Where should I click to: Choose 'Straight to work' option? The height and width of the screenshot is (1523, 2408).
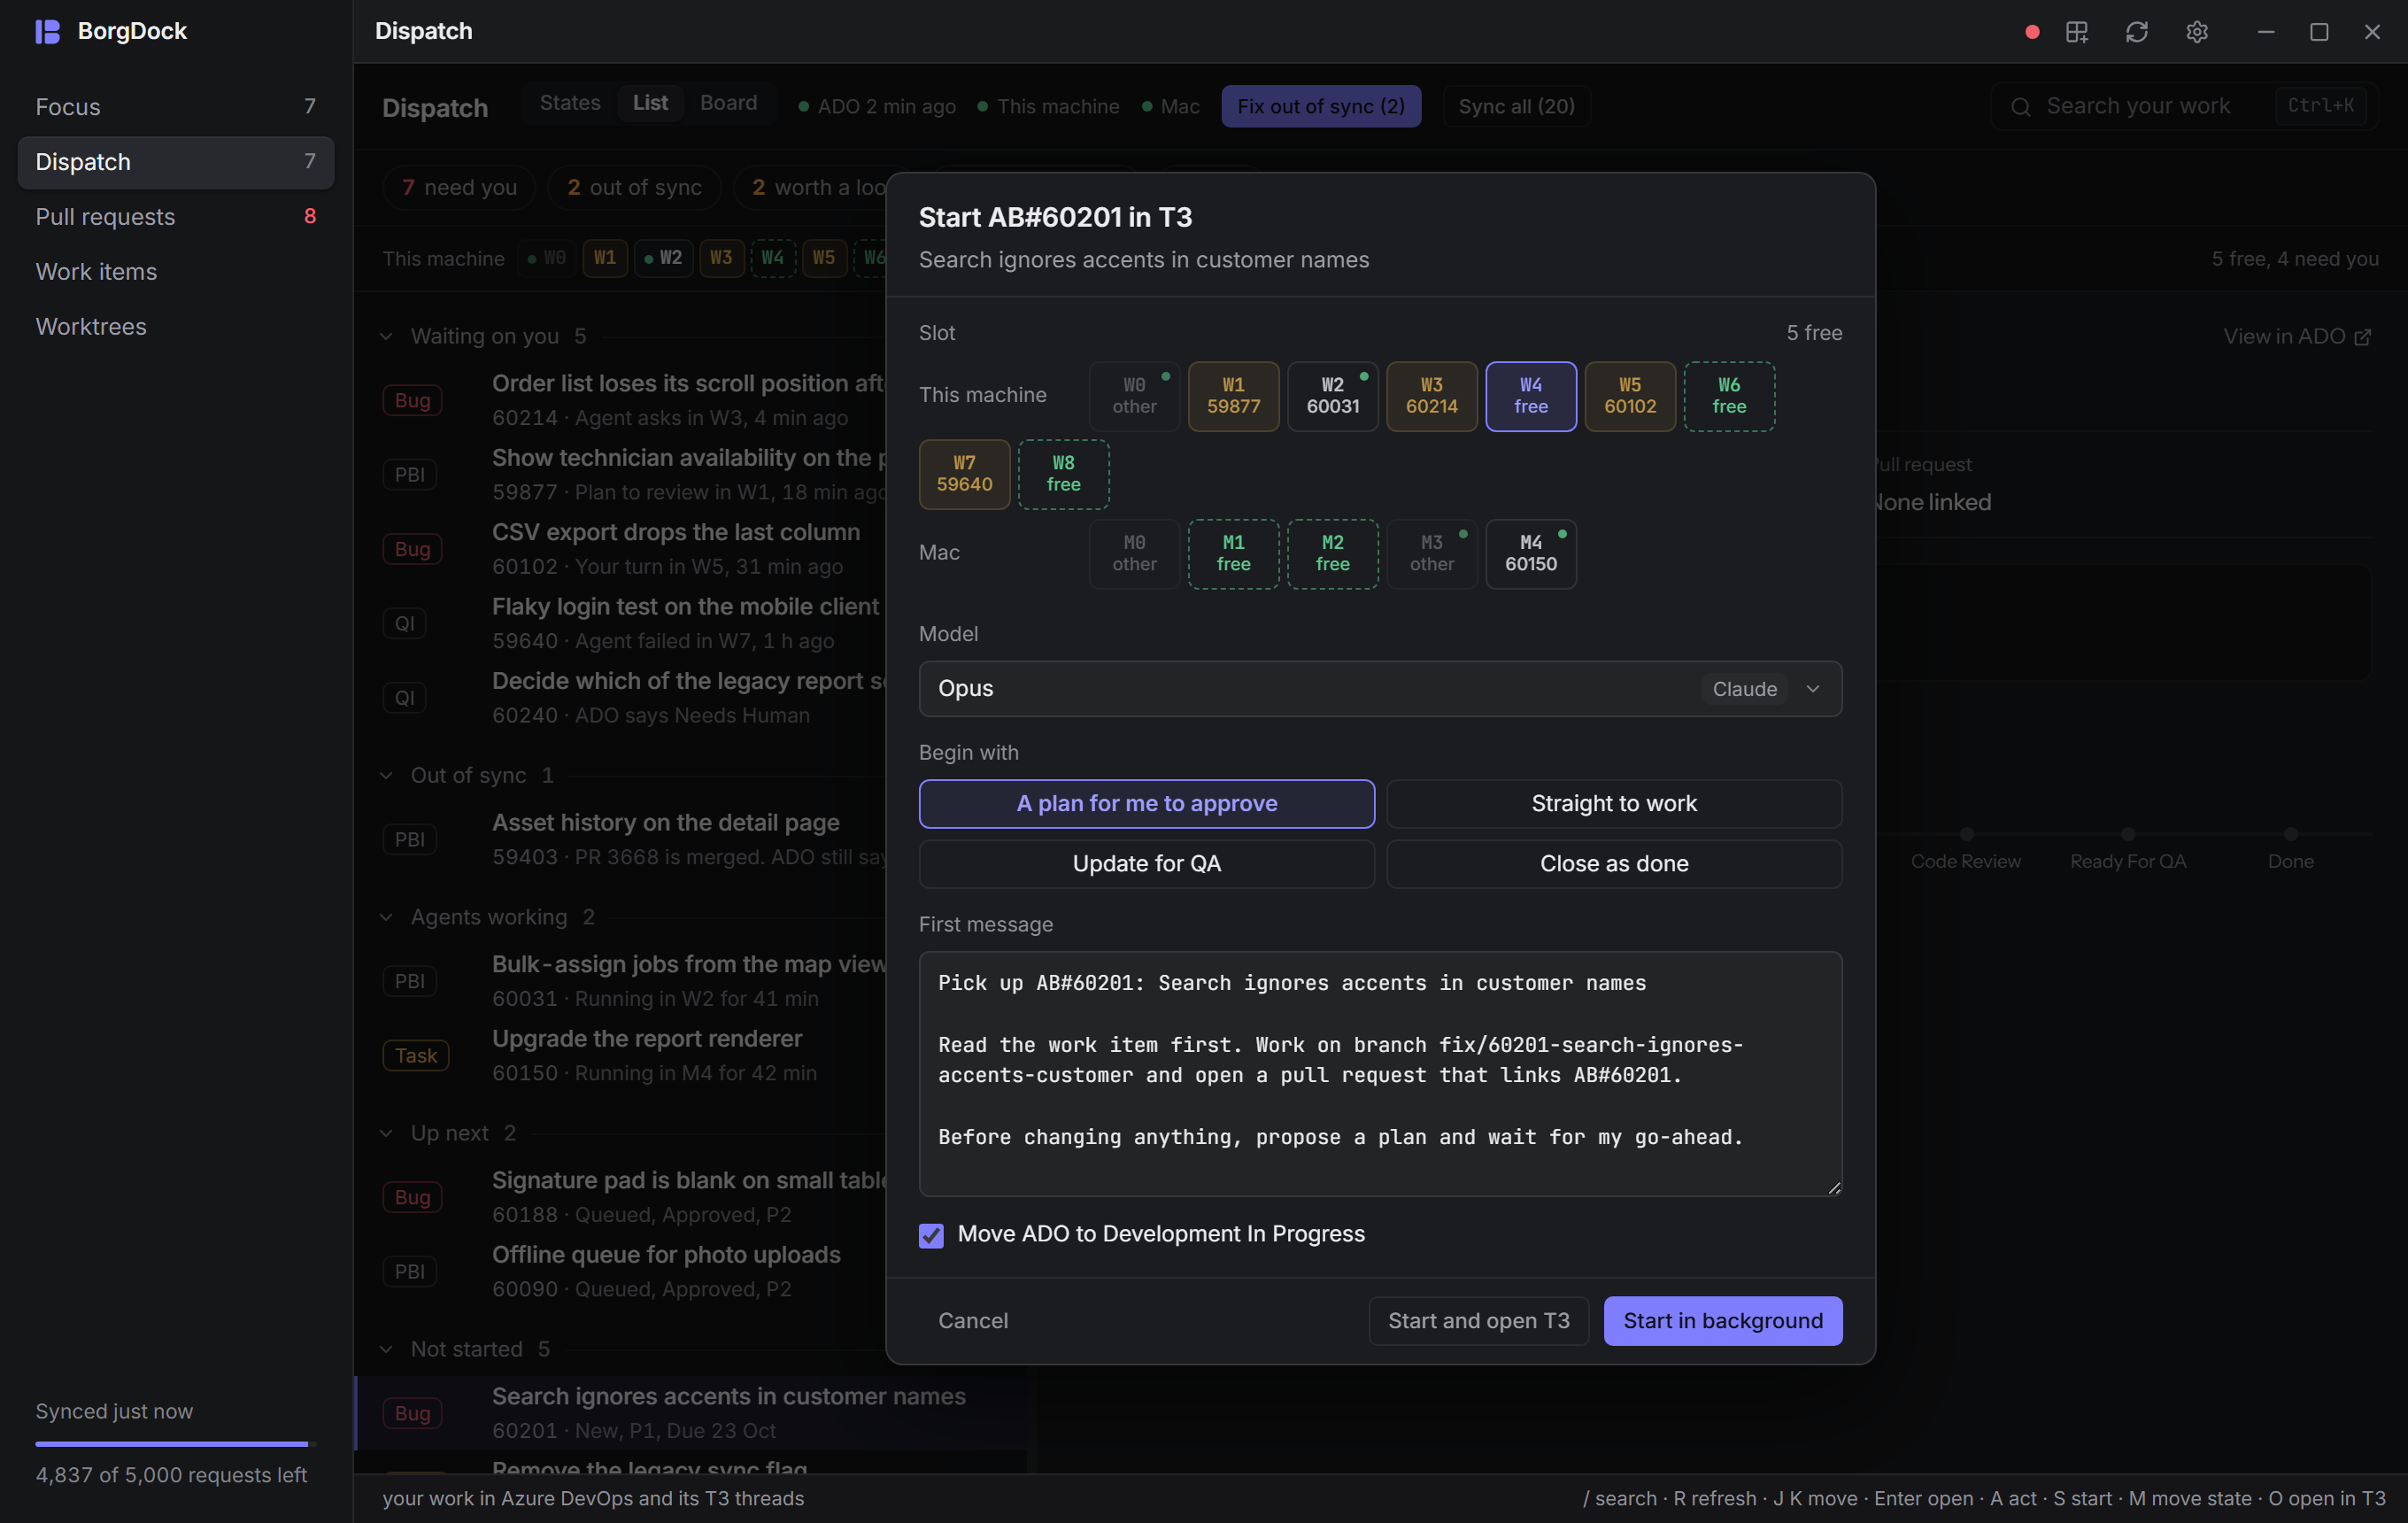pyautogui.click(x=1613, y=803)
